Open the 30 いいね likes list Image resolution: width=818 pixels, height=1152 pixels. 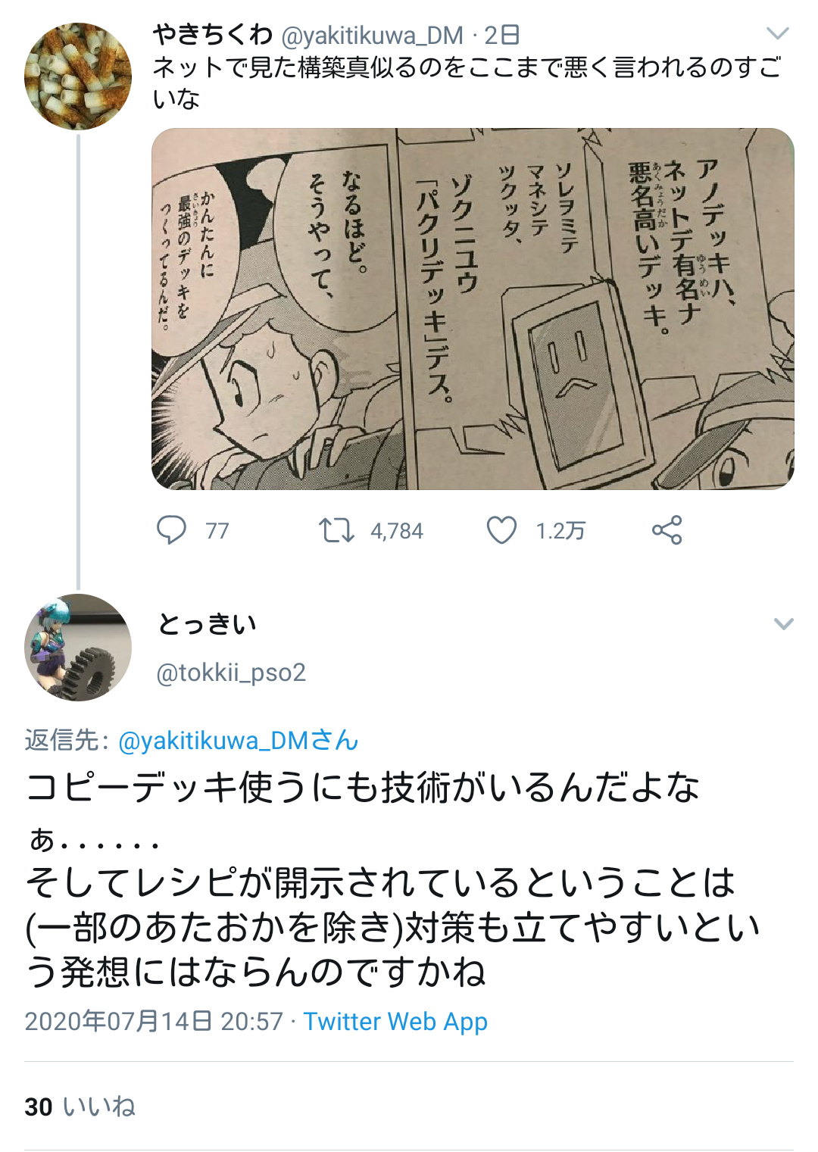click(80, 1107)
